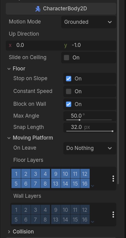Open Motion Mode dropdown showing Grounded
This screenshot has width=126, height=238.
tap(89, 22)
